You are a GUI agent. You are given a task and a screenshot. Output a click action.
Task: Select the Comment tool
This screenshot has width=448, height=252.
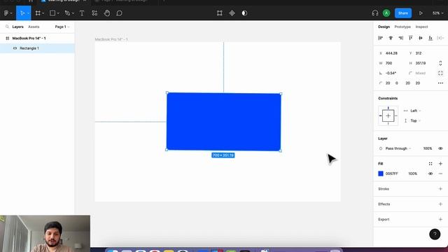120,13
